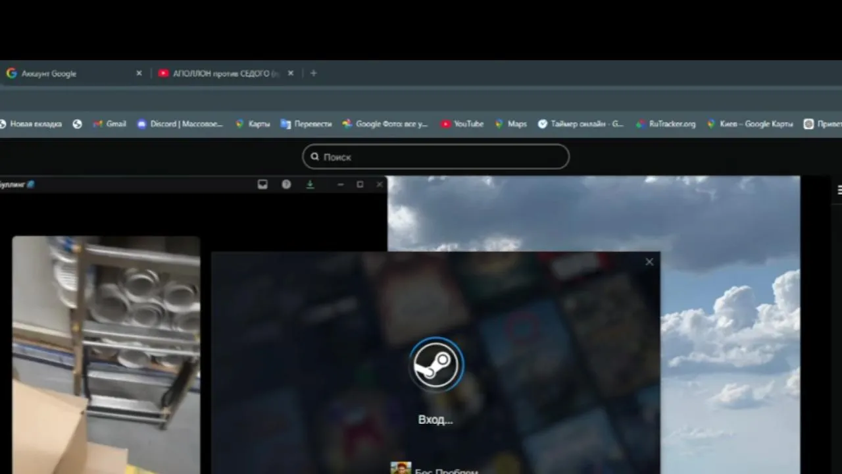Maximize the Буллинг window
The image size is (842, 474).
[x=360, y=184]
